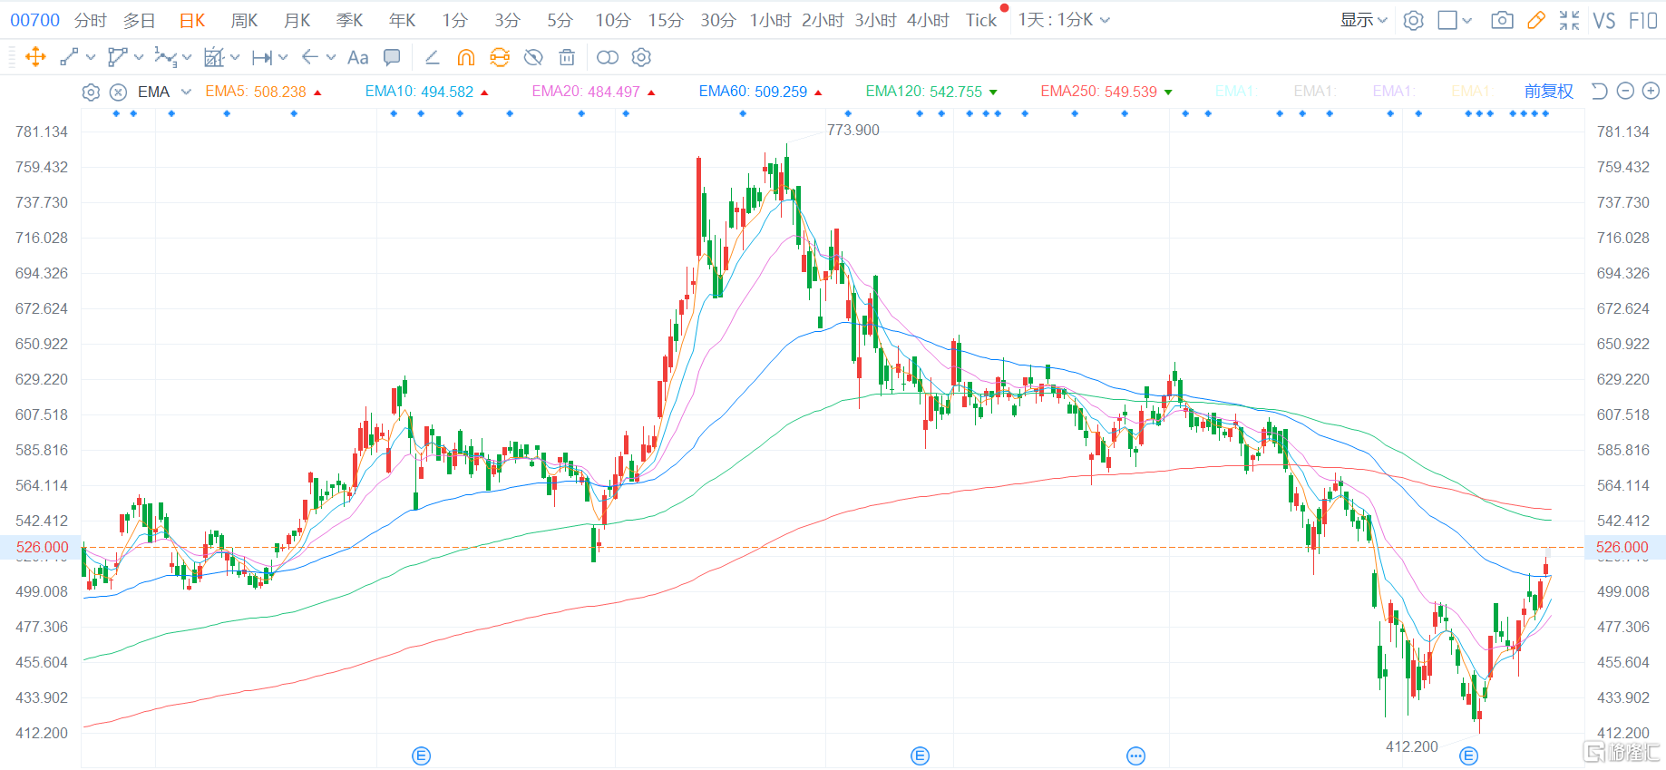Expand the 显示 display dropdown
Viewport: 1666px width, 770px height.
pyautogui.click(x=1363, y=20)
